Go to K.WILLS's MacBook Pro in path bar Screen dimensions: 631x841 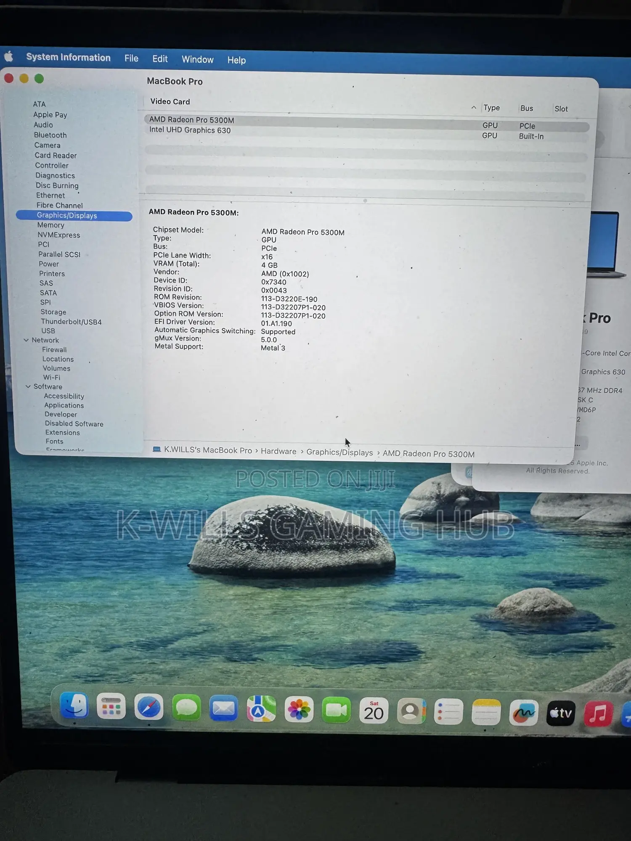tap(208, 450)
